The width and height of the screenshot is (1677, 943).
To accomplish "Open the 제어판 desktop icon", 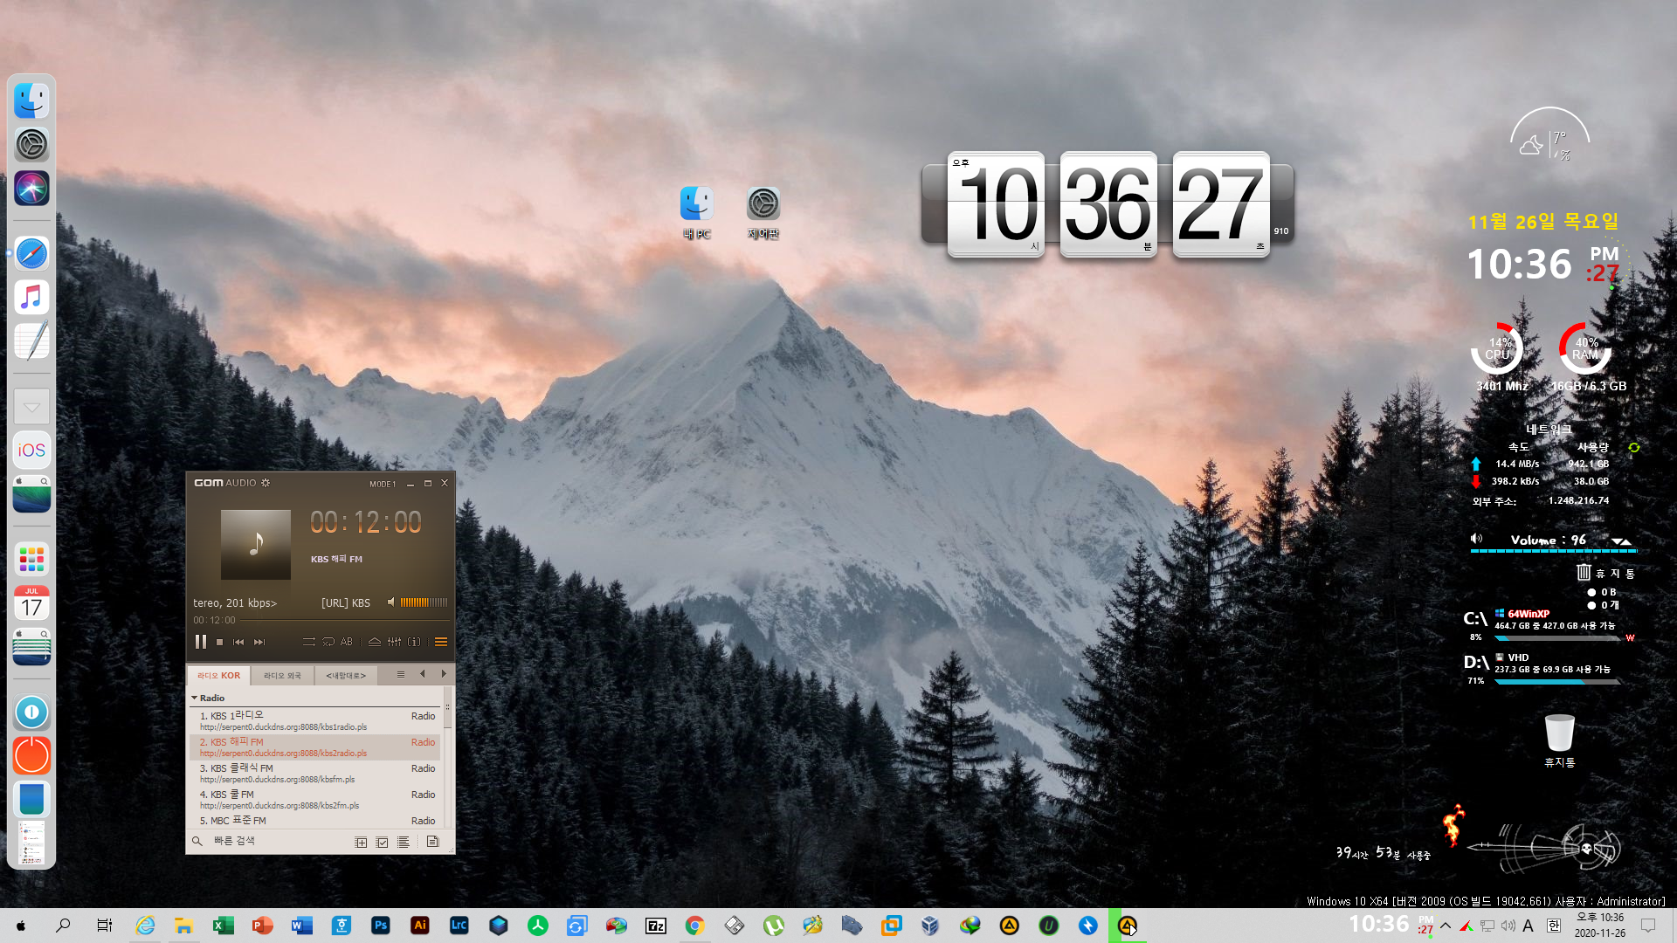I will pos(763,213).
